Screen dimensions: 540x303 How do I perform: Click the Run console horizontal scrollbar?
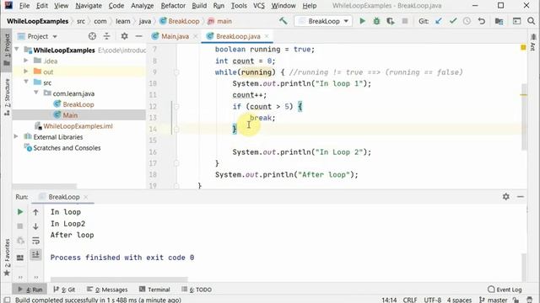click(x=119, y=279)
